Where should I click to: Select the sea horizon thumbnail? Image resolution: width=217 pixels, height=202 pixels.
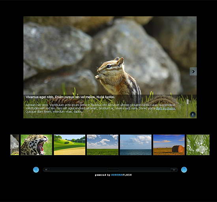pos(136,145)
